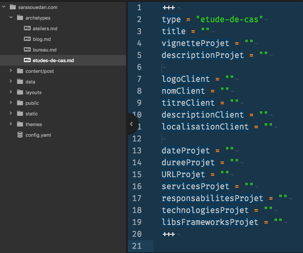Image resolution: width=303 pixels, height=253 pixels.
Task: Click the database icon beside config.yaml
Action: coord(20,135)
